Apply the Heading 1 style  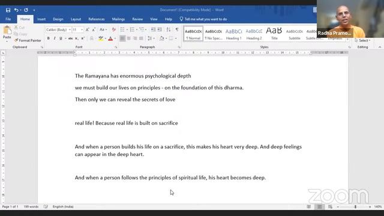233,34
